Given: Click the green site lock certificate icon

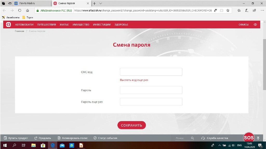Looking at the screenshot, I should click(x=38, y=10).
